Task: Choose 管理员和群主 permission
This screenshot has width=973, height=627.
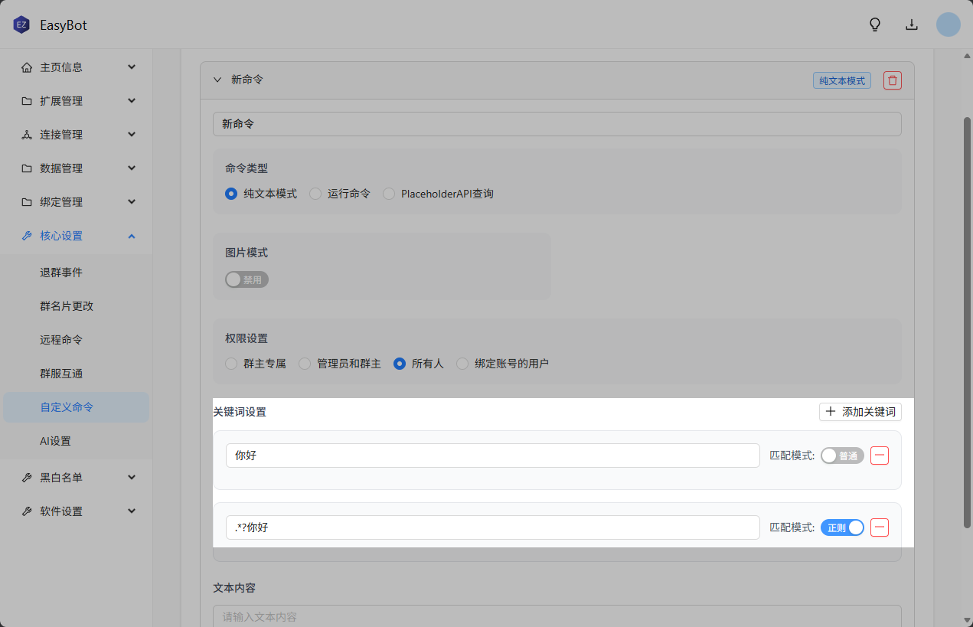Action: pos(305,364)
